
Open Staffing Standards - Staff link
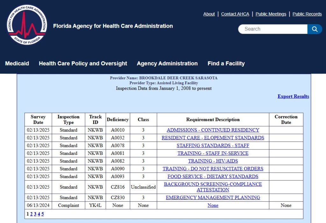(213, 145)
